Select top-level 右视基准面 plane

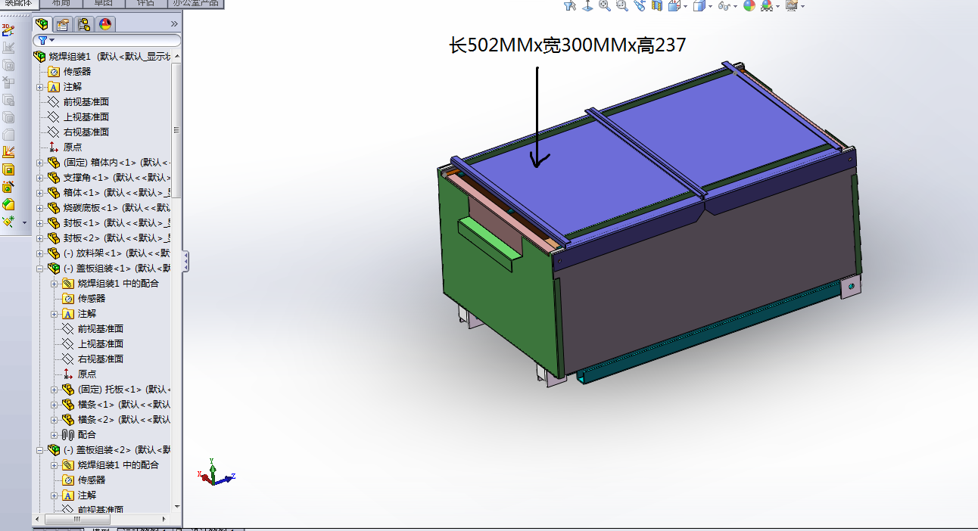tap(86, 132)
